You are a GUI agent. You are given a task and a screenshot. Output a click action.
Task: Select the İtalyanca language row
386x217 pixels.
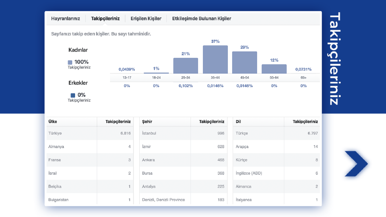[276, 199]
